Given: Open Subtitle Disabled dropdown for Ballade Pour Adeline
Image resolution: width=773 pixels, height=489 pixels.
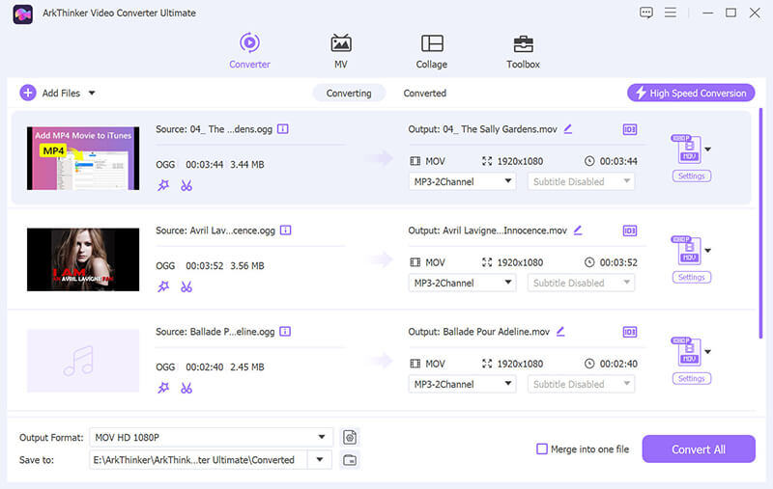Looking at the screenshot, I should click(581, 384).
